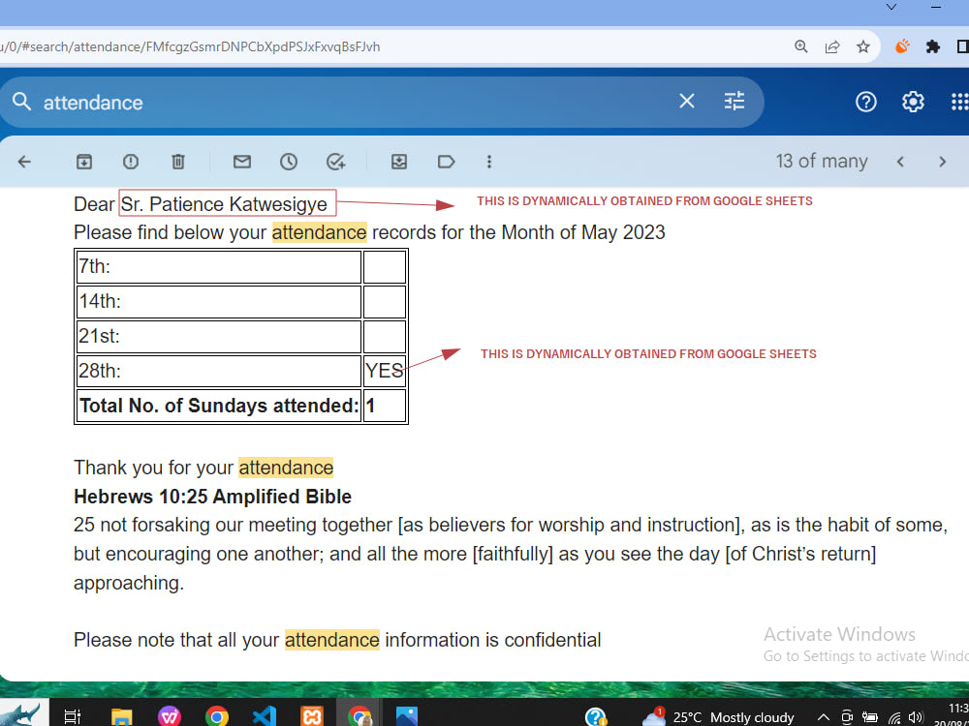Viewport: 969px width, 726px height.
Task: Open the Move to folder icon
Action: tap(399, 162)
